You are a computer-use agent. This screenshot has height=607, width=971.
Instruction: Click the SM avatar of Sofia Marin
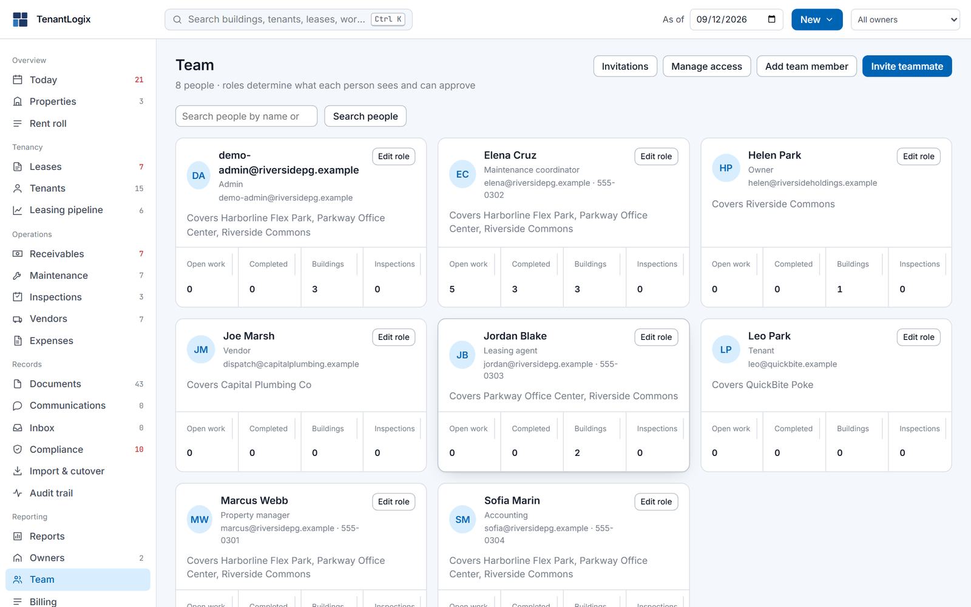coord(462,520)
